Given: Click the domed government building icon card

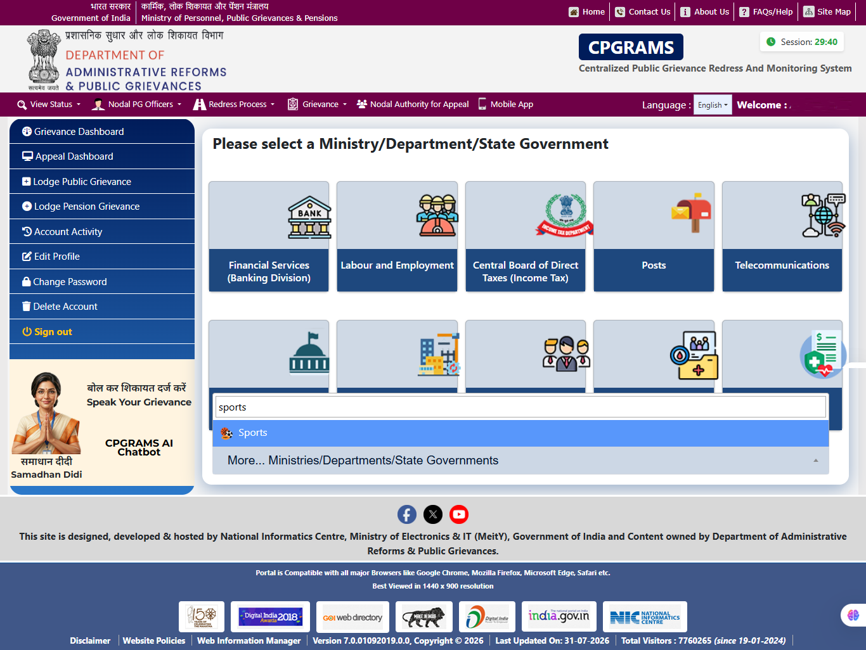Looking at the screenshot, I should 269,356.
